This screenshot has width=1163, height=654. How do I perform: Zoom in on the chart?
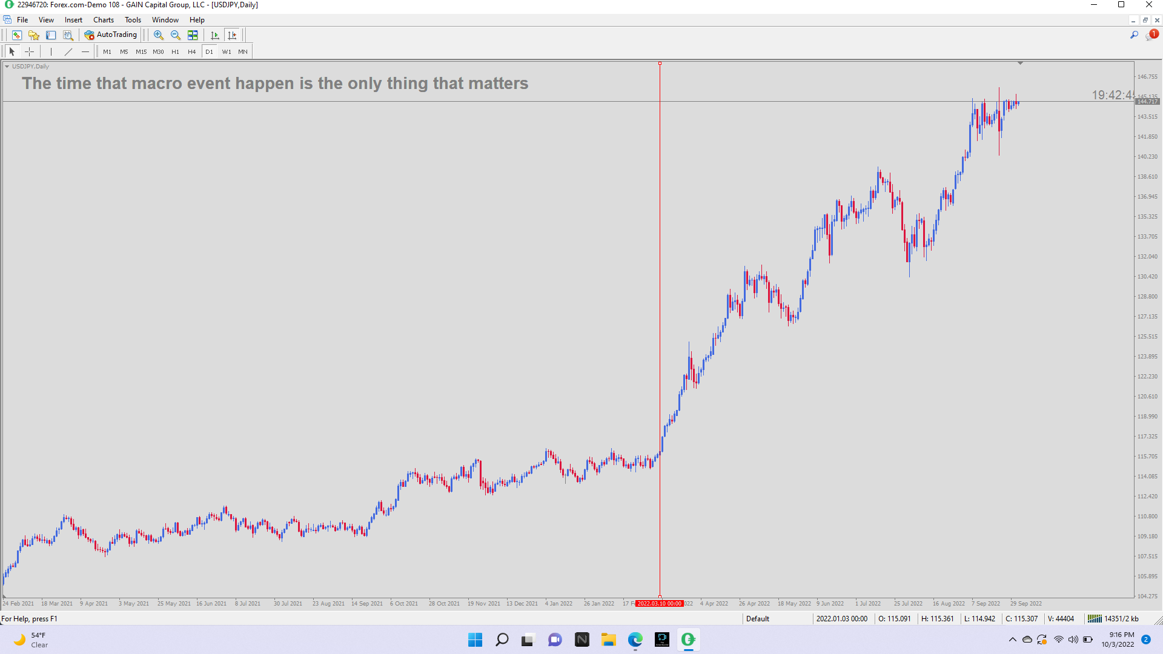pos(158,35)
